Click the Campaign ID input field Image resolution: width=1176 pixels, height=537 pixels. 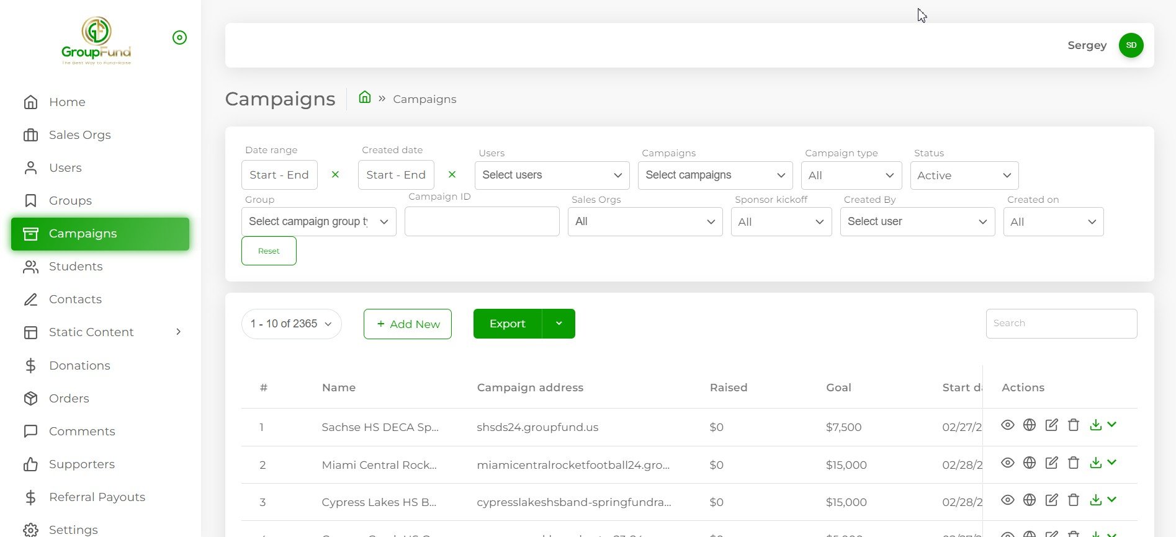click(482, 221)
